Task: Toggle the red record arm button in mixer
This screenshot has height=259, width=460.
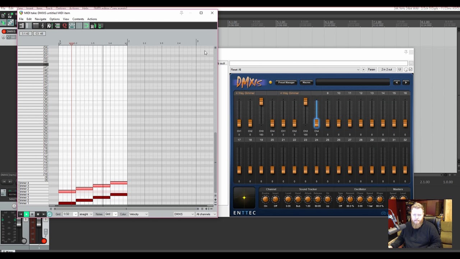Action: point(44,241)
